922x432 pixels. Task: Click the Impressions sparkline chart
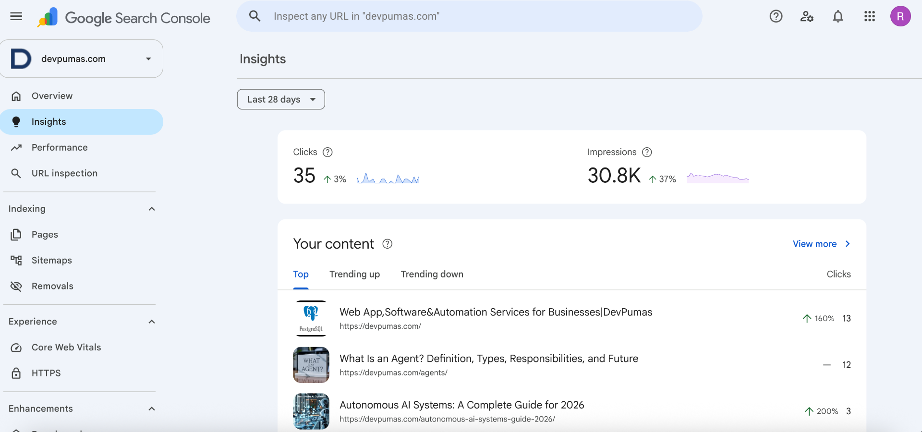(717, 178)
